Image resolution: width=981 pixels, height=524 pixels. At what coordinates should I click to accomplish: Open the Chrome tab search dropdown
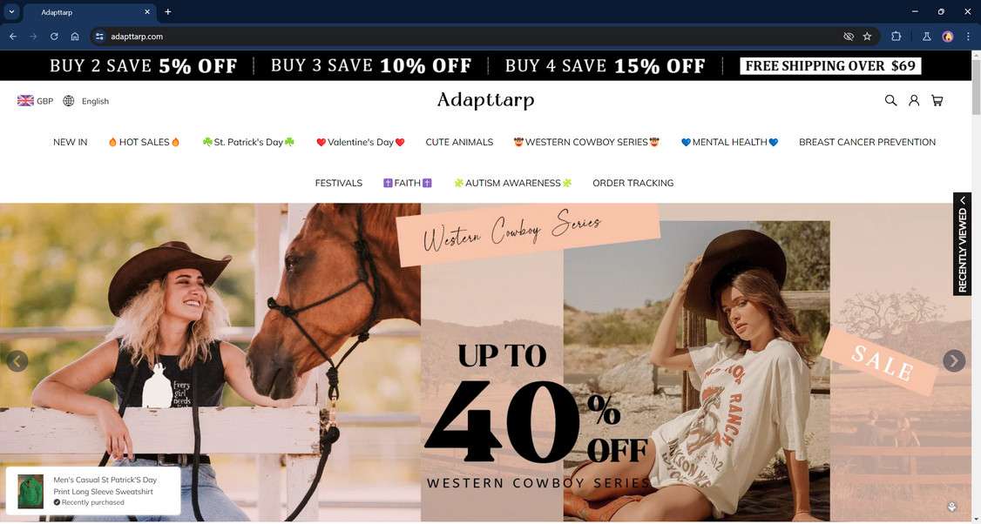point(11,11)
